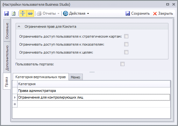Open the Дополнительно vertical tab
This screenshot has height=126, width=178.
click(x=7, y=58)
